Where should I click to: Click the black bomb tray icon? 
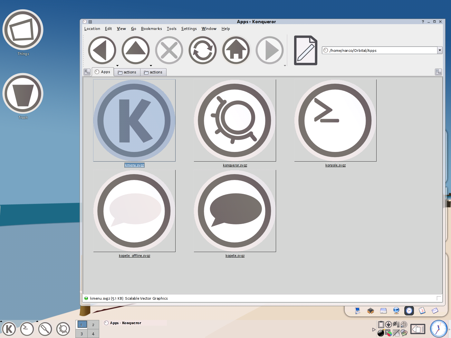pos(381,333)
